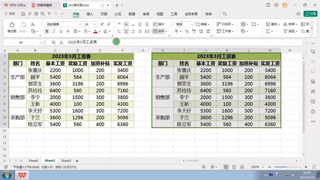Expand the Merge (合并) dropdown arrow
This screenshot has width=320, height=180.
166,31
